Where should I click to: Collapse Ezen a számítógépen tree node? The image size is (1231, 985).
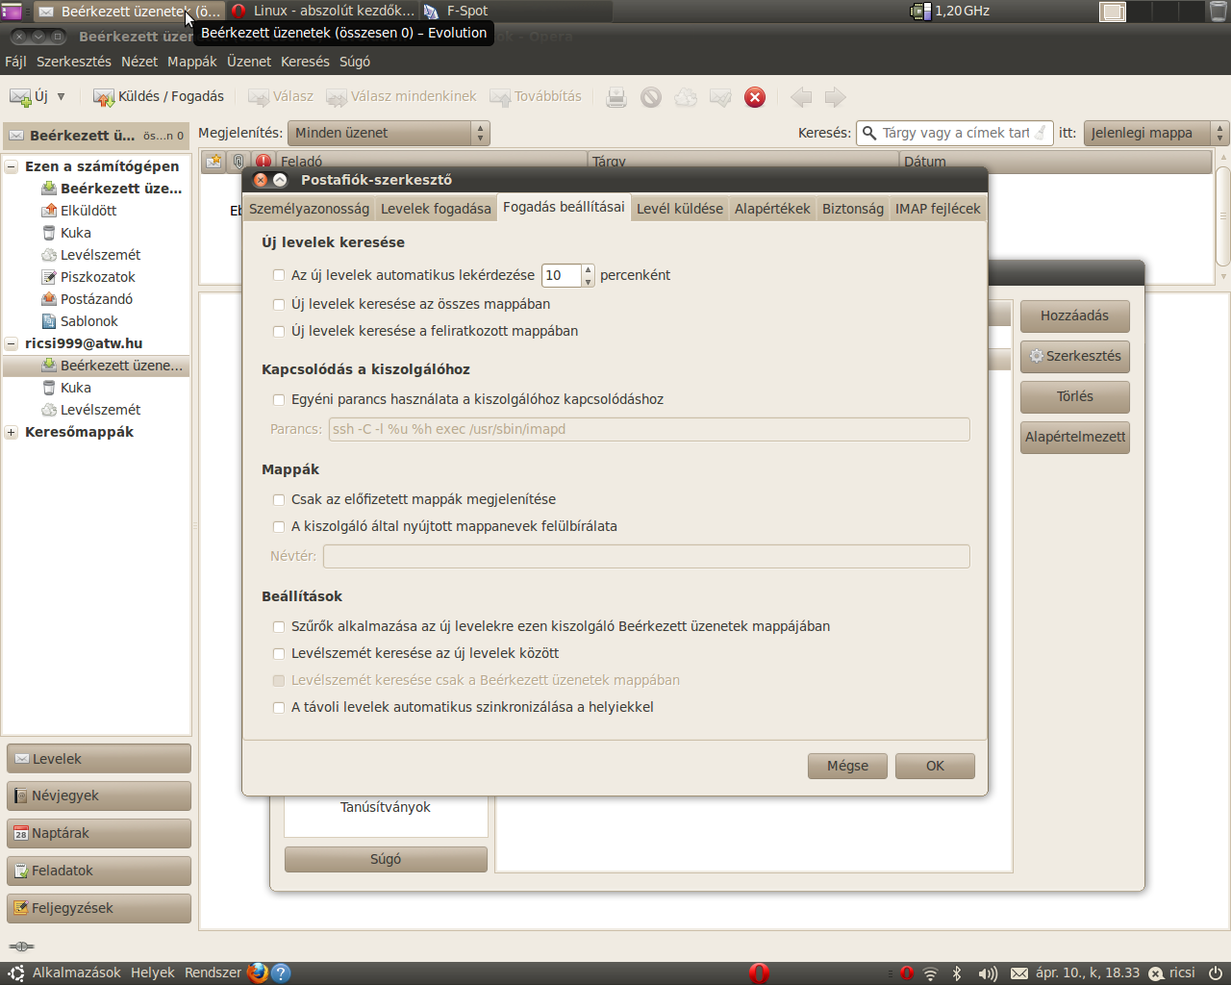[x=12, y=166]
